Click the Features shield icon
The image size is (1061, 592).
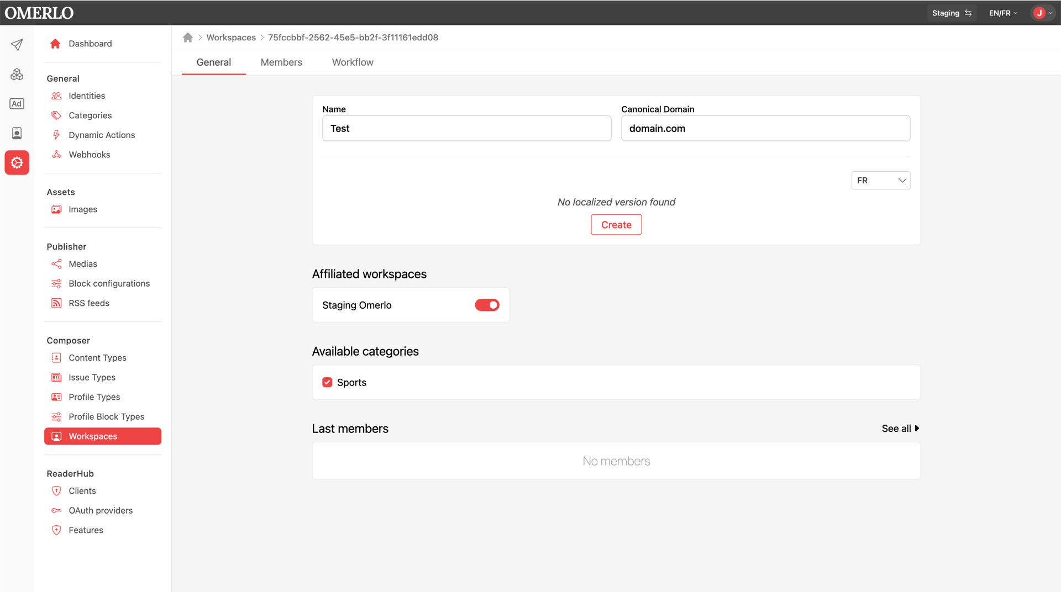point(56,530)
